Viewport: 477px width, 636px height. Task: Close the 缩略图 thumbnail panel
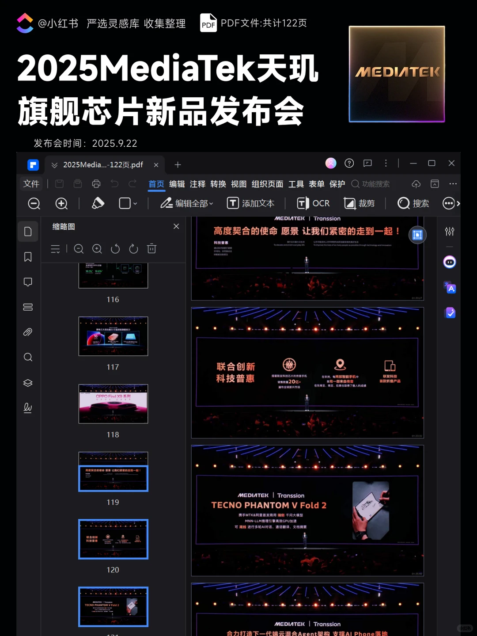pyautogui.click(x=176, y=226)
